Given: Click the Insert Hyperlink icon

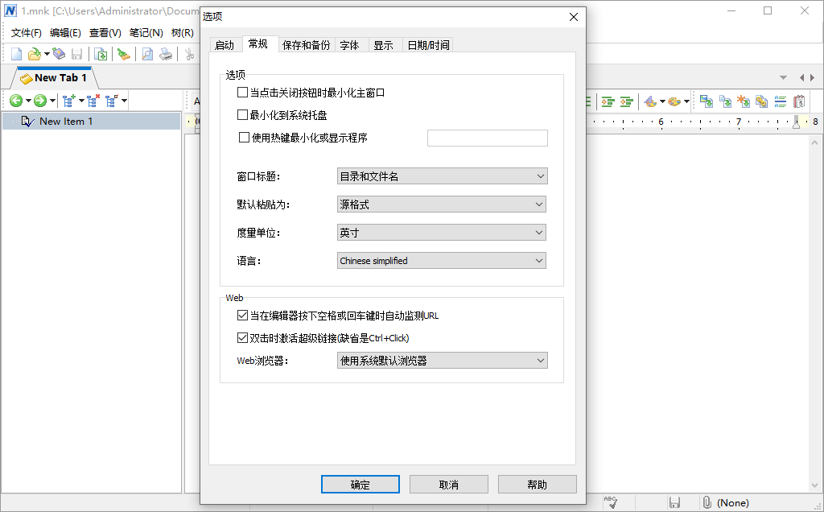Looking at the screenshot, I should (x=760, y=101).
